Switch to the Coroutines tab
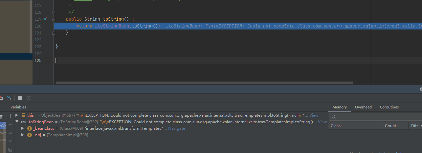Screen dimensions: 422x153 [x=389, y=107]
